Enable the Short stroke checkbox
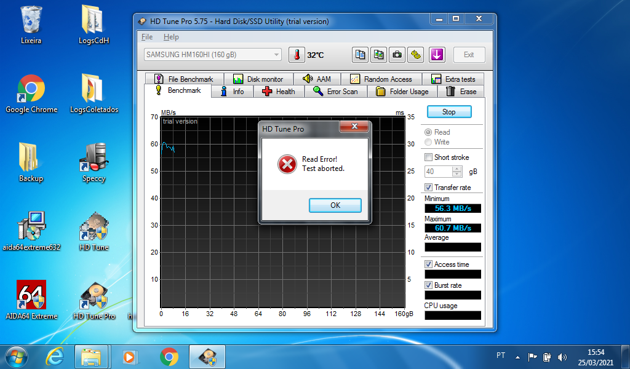630x369 pixels. 429,157
